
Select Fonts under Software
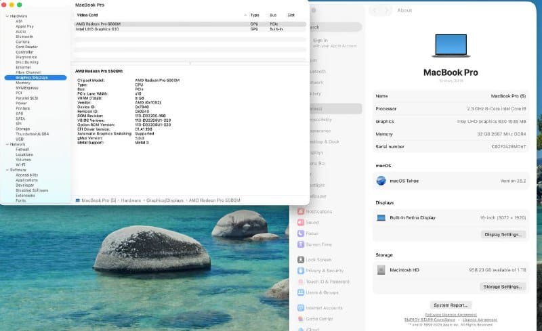coord(21,201)
